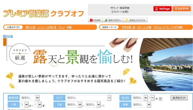The height and width of the screenshot is (110, 193).
Task: Click the 人気カテゴリ label pill
Action: (x=13, y=27)
